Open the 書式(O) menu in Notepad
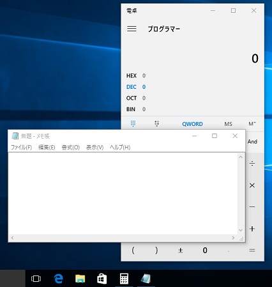 71,147
